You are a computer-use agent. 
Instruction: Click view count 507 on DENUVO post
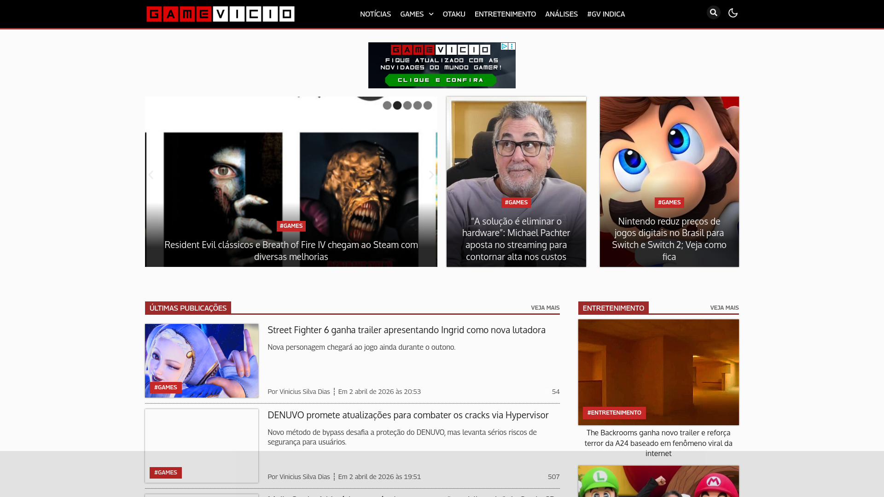click(x=554, y=477)
